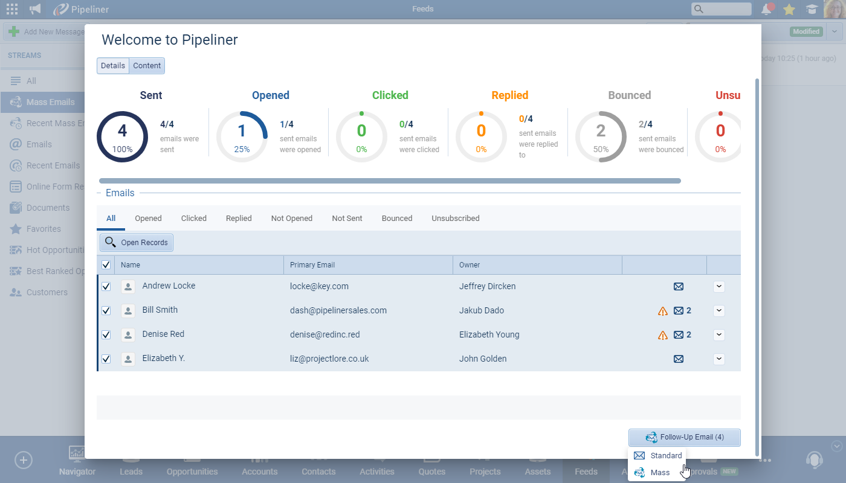Expand the Andrew Locke row dropdown arrow
The image size is (846, 483).
pos(718,286)
